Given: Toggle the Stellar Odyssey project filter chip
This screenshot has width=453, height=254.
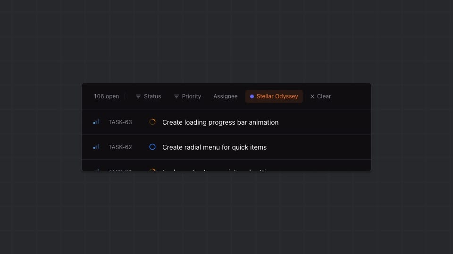Looking at the screenshot, I should click(x=274, y=96).
